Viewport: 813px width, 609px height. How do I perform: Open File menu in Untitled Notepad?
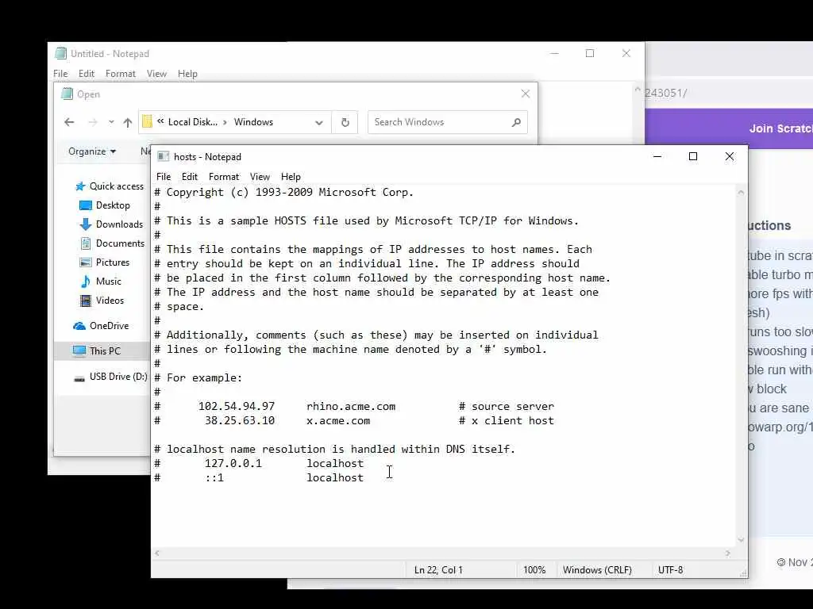(60, 74)
